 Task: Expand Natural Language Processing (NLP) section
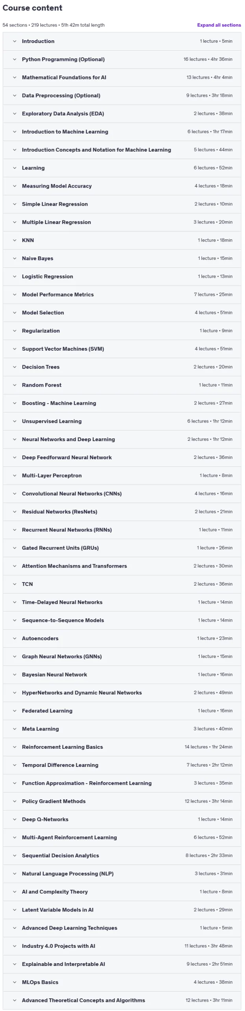(122, 874)
